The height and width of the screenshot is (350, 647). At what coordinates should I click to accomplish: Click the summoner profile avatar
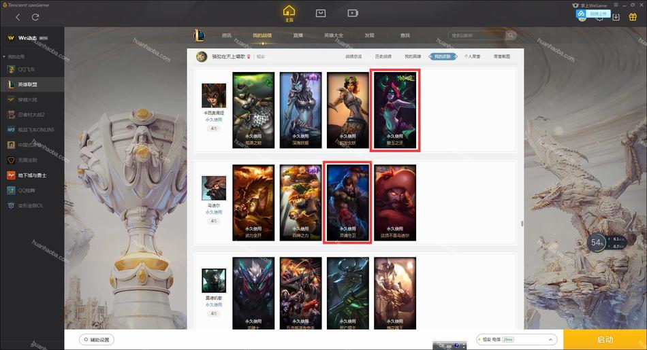coord(202,56)
